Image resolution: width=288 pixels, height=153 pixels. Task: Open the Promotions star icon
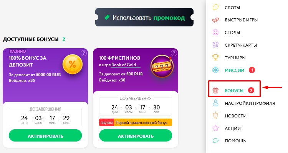[x=216, y=128]
